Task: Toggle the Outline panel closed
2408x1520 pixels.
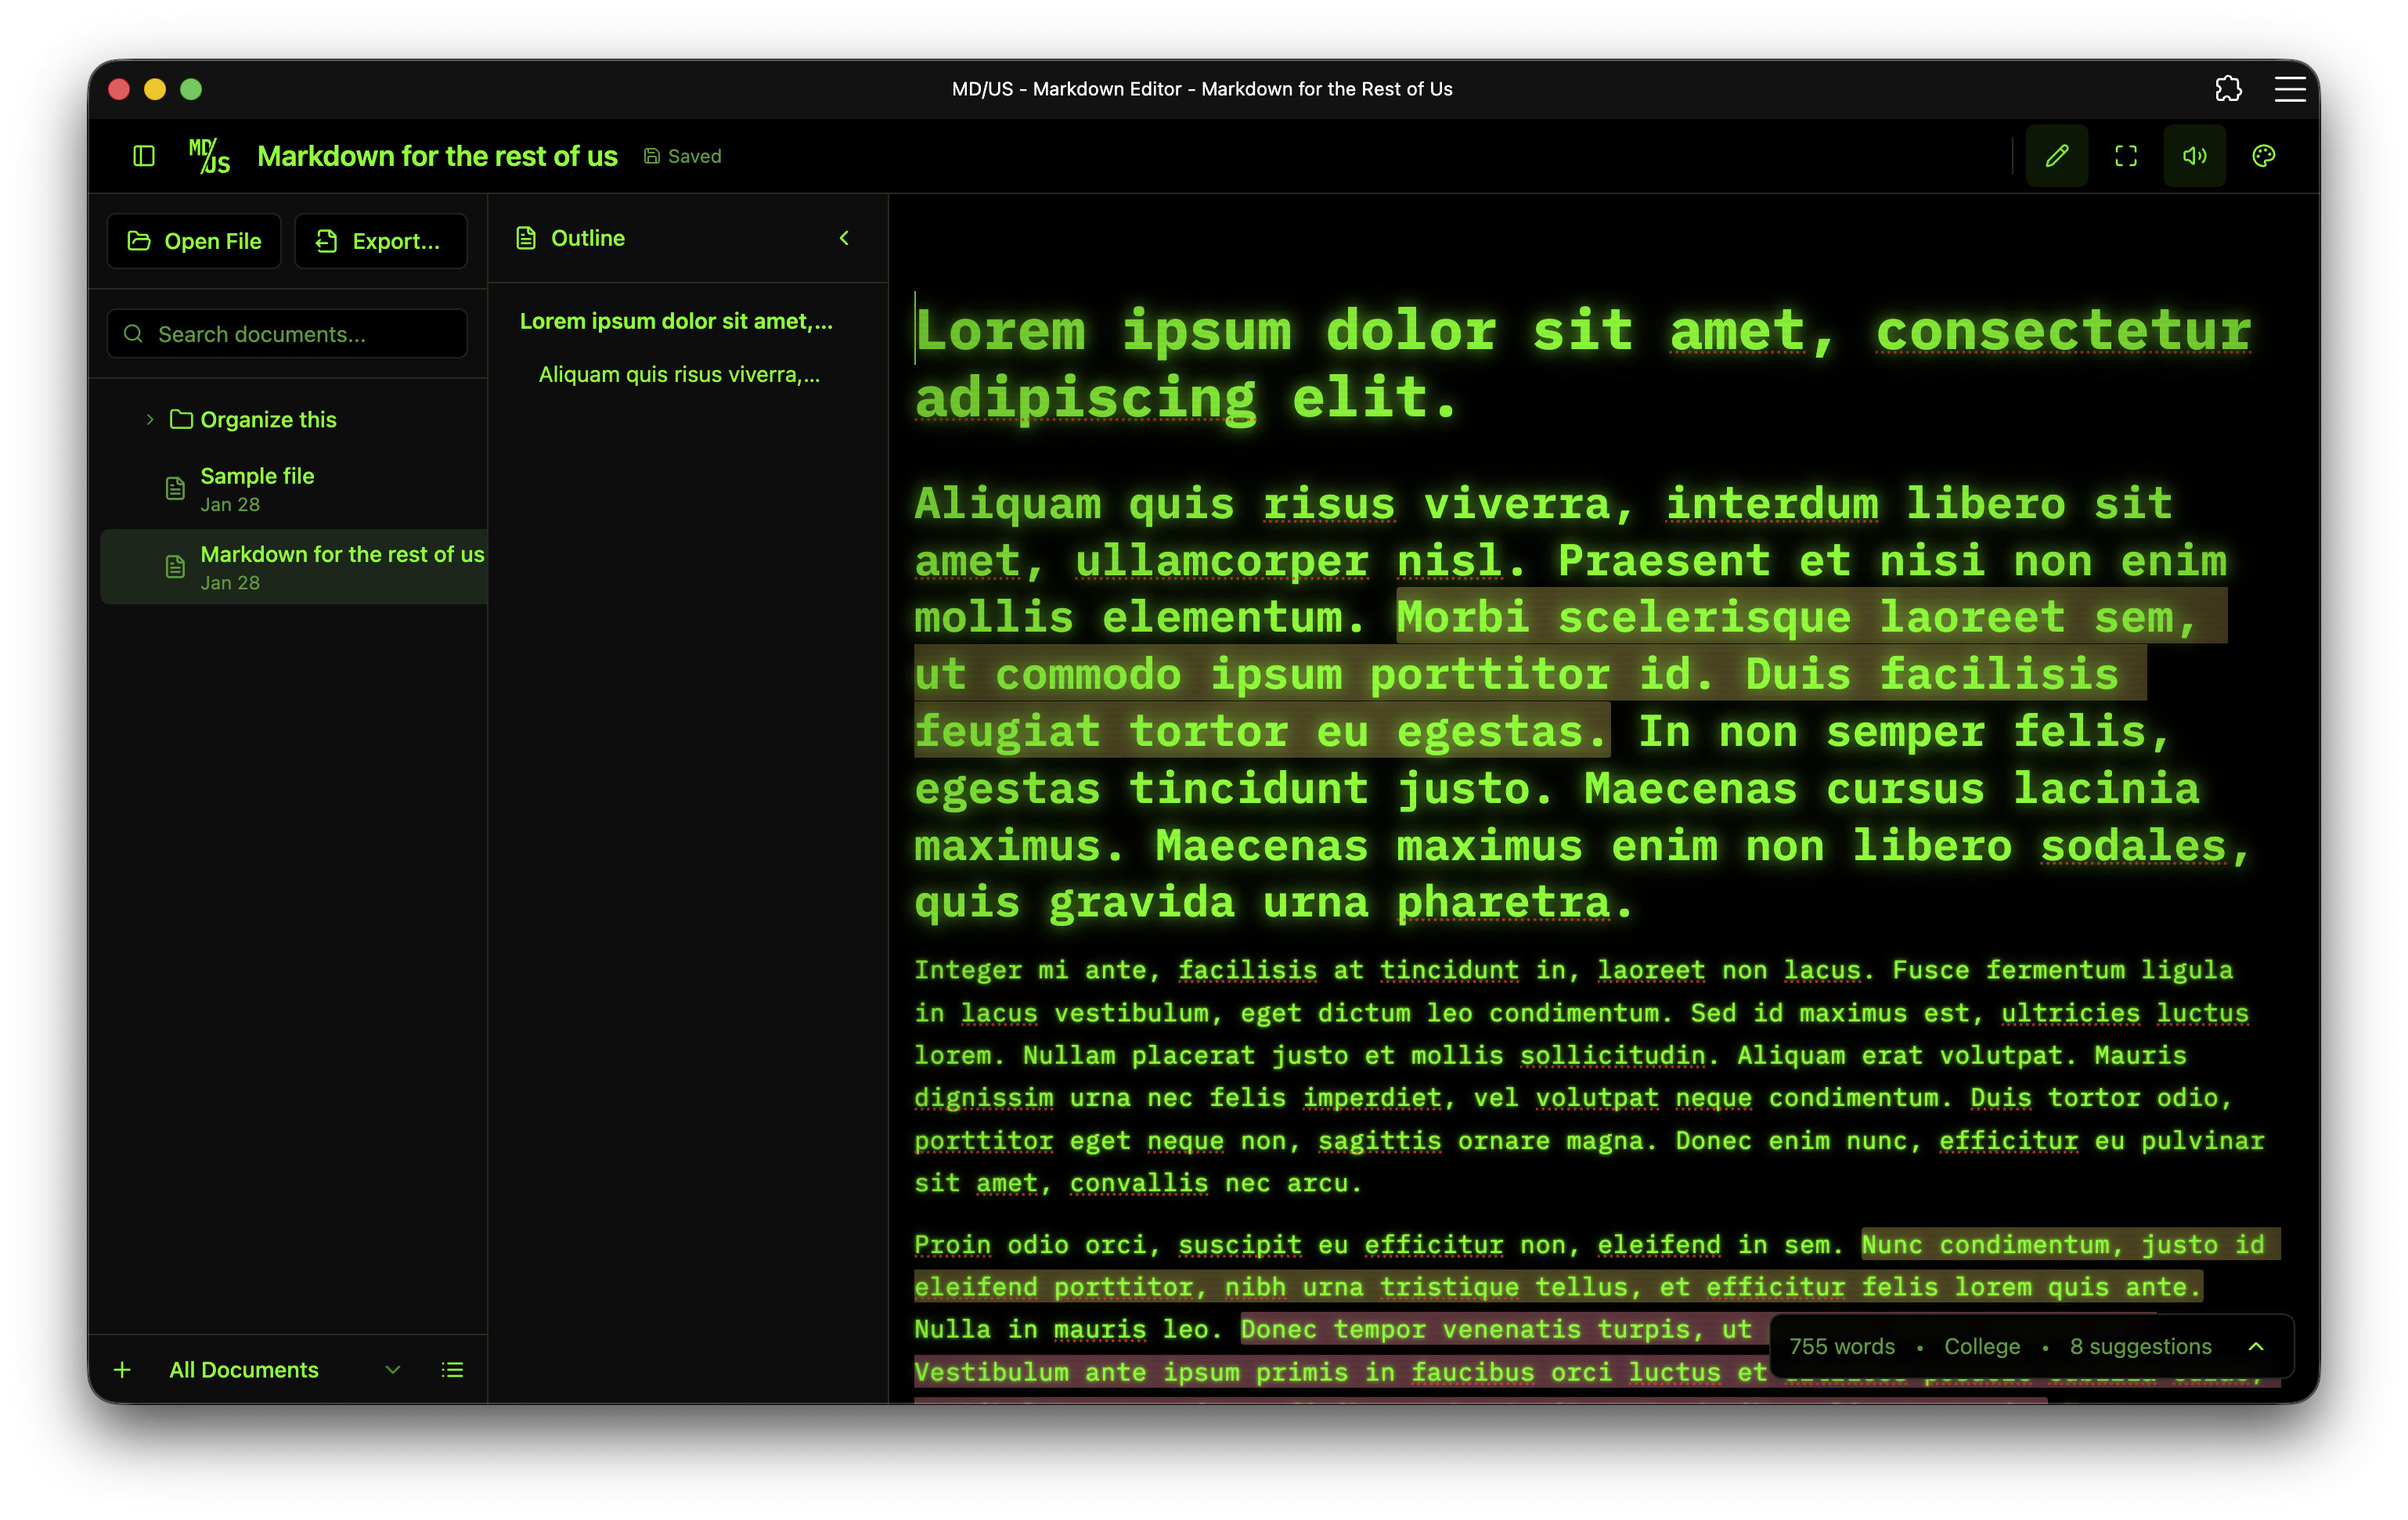Action: (845, 238)
